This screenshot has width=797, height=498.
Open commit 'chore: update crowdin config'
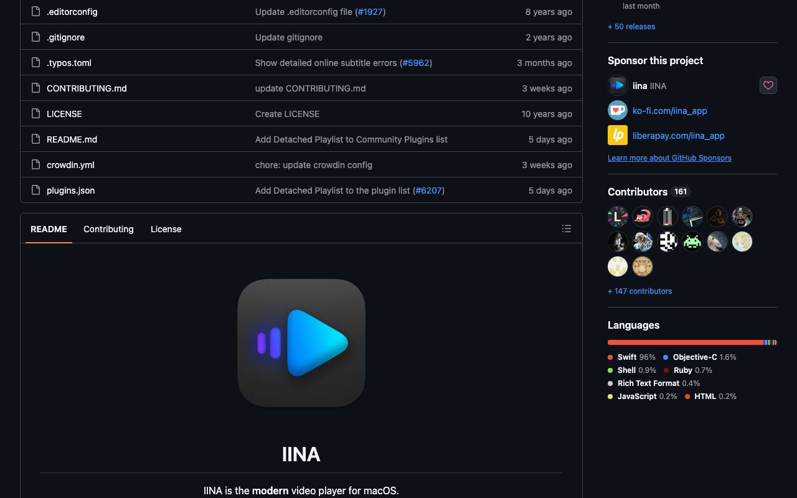pyautogui.click(x=314, y=164)
